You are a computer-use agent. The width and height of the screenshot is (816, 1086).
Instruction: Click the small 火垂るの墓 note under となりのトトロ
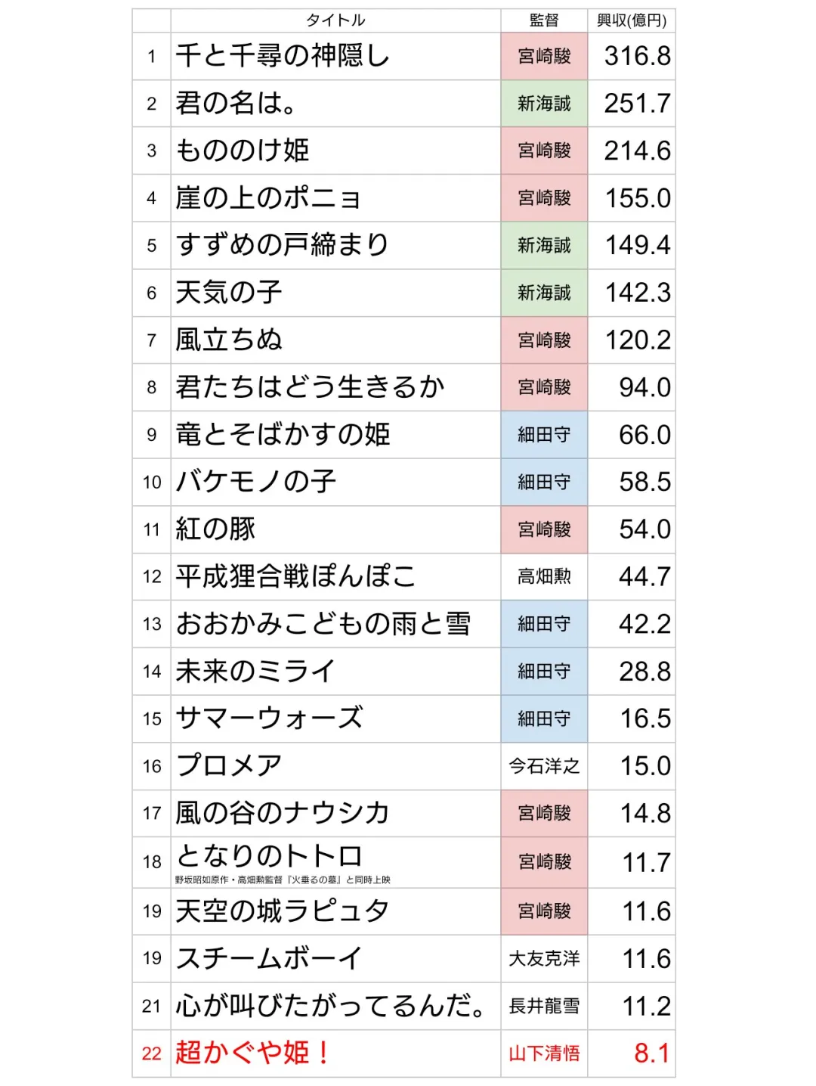pos(283,880)
